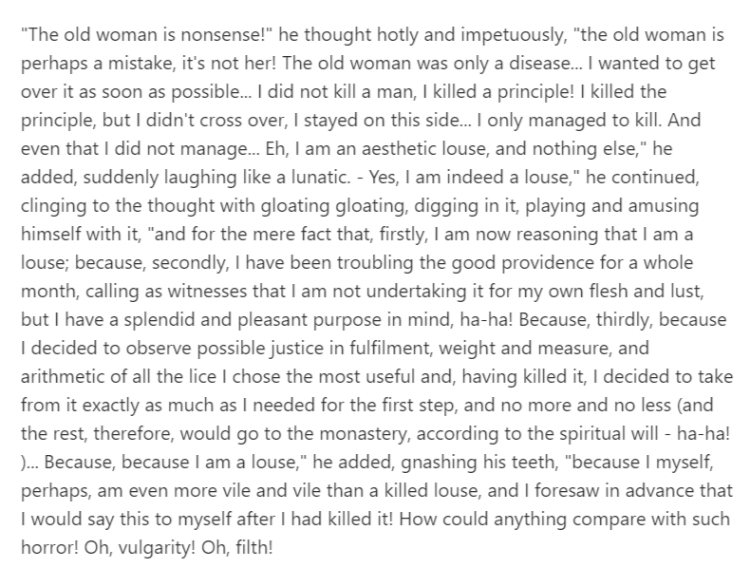Click the word "splendid" in the text
This screenshot has height=587, width=750.
pyautogui.click(x=159, y=320)
